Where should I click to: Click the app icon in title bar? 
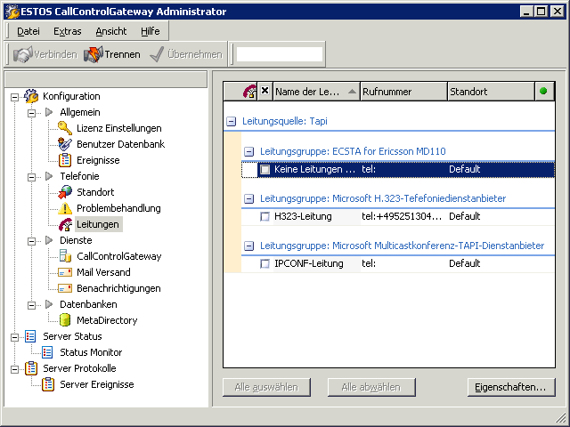click(x=12, y=12)
